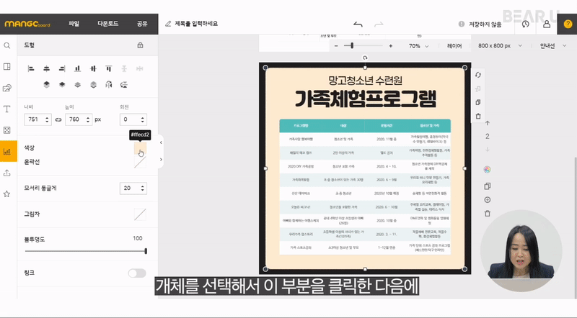This screenshot has height=318, width=577.
Task: Click the 윤곽선 outline color swatch
Action: (x=140, y=162)
